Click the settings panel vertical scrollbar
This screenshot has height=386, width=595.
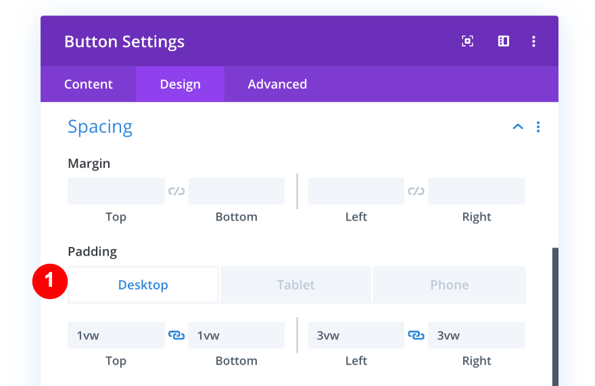[556, 316]
